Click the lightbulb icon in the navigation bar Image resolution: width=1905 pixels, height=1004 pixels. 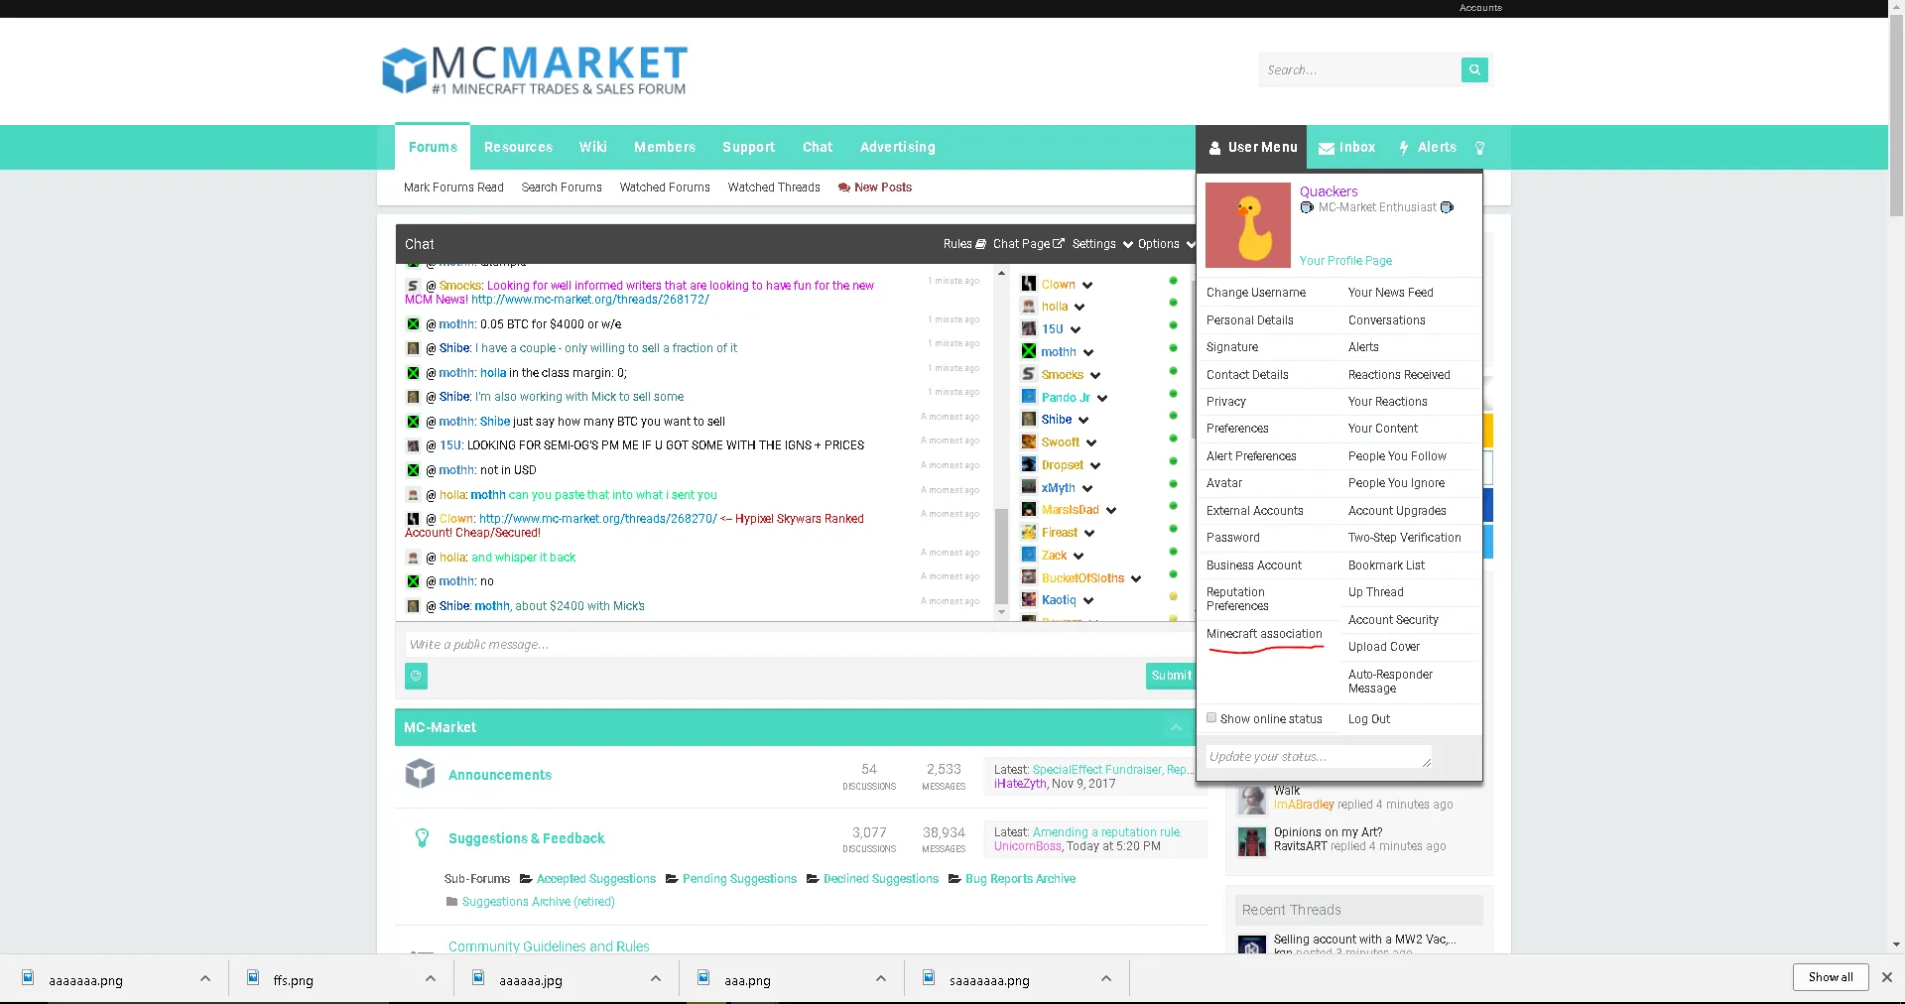coord(1480,148)
